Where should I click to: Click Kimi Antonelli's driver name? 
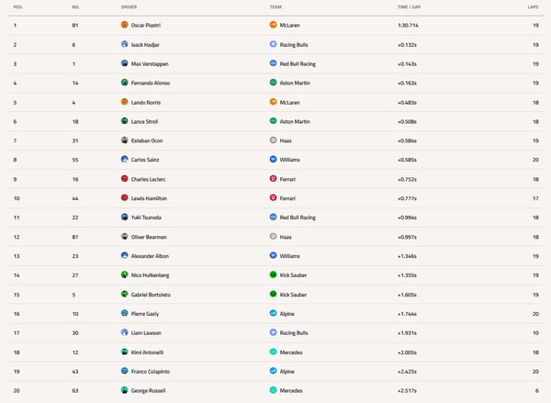(149, 352)
